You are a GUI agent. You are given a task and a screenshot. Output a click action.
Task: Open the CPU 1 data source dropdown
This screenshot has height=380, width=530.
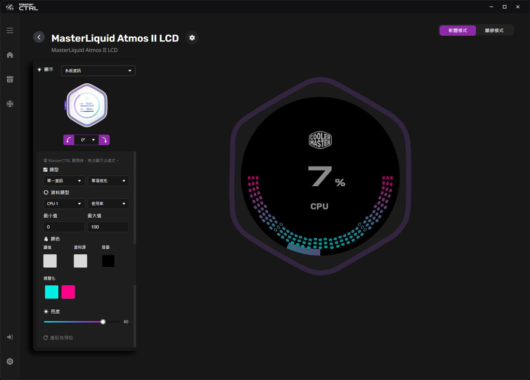point(64,204)
